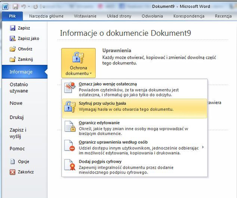Click the Zakończ red X icon
This screenshot has height=198, width=237.
(13, 172)
